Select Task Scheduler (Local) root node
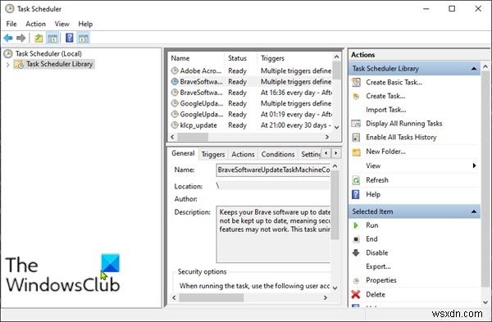 point(48,53)
